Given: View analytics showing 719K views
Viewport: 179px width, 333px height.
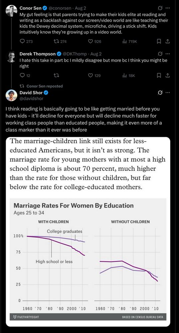Looking at the screenshot, I should (x=129, y=41).
